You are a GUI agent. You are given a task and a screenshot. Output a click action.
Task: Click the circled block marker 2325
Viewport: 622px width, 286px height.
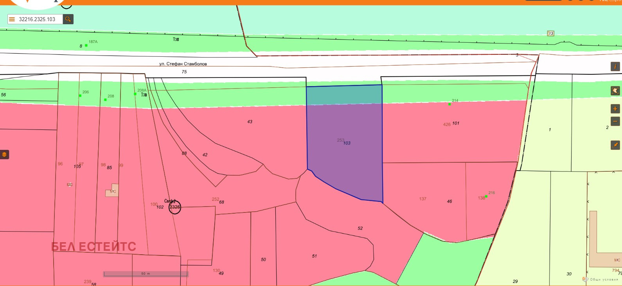(x=175, y=207)
